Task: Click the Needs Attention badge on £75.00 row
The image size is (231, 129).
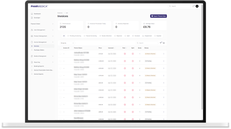Action: tap(150, 54)
